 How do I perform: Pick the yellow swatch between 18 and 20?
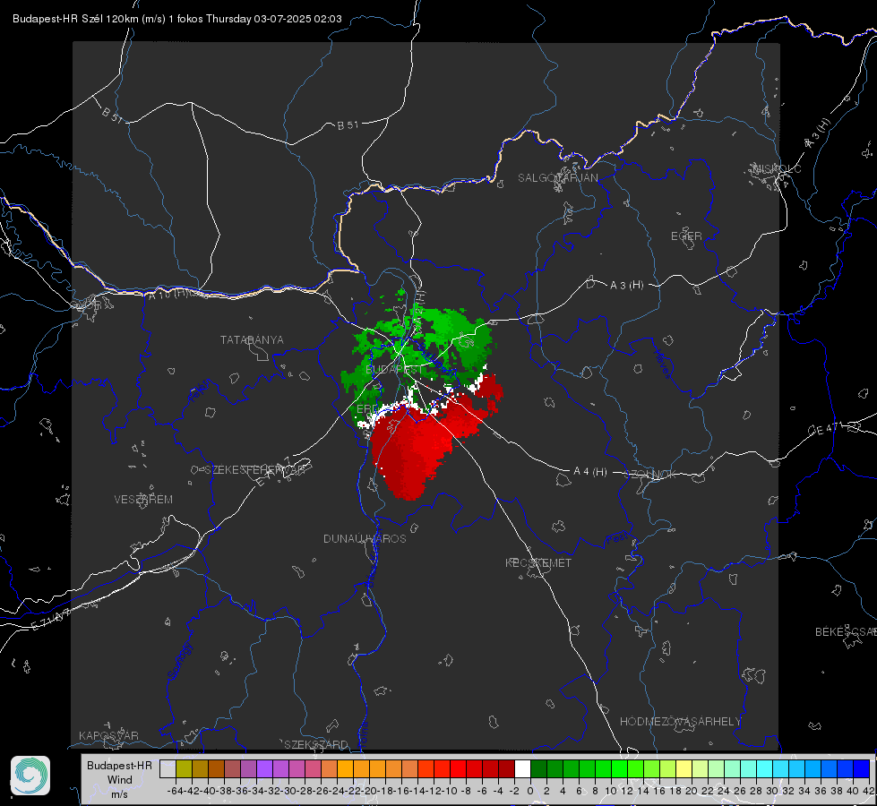point(684,768)
